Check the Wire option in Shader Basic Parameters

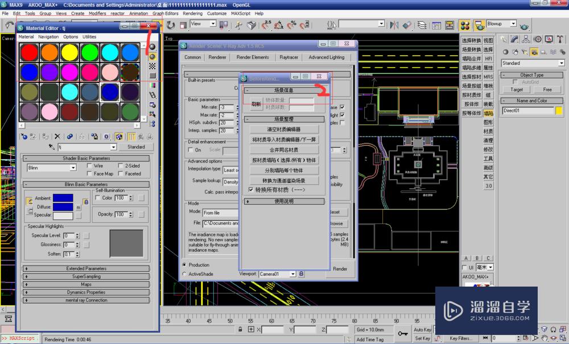tap(89, 166)
